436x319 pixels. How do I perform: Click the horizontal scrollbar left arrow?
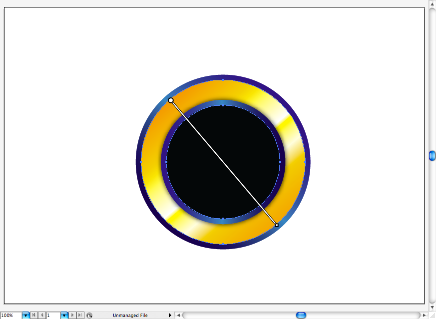(x=178, y=316)
